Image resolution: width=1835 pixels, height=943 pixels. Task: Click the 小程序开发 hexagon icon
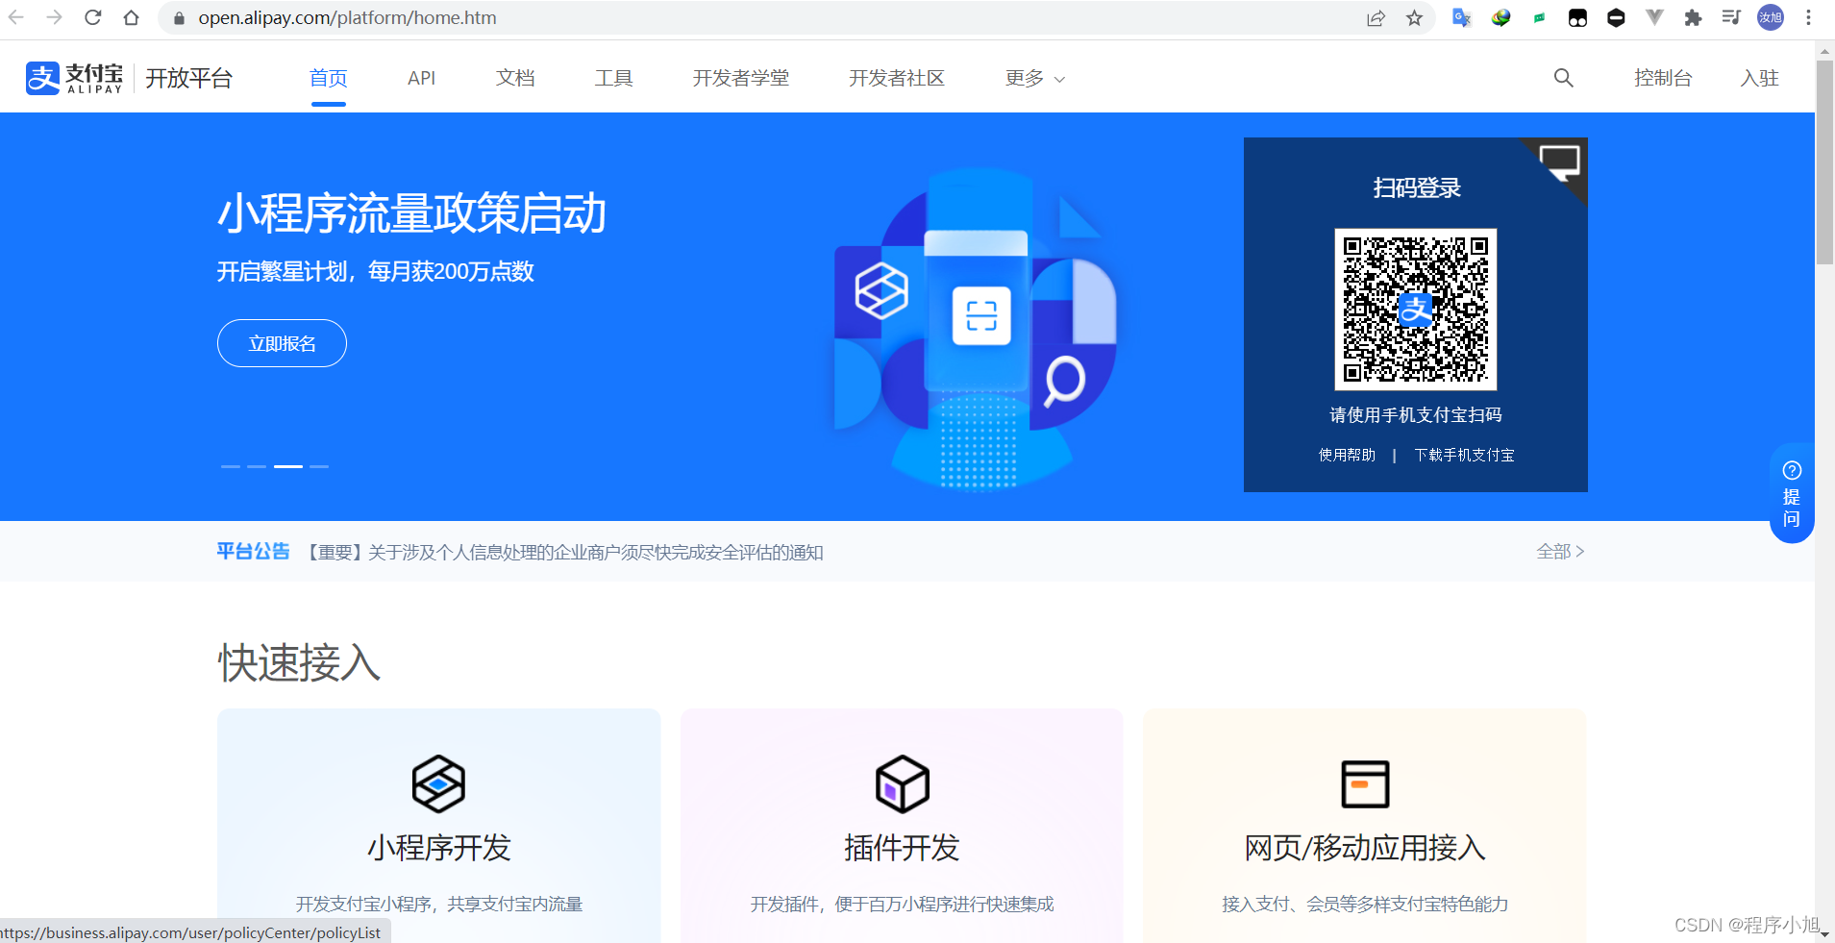pyautogui.click(x=438, y=783)
